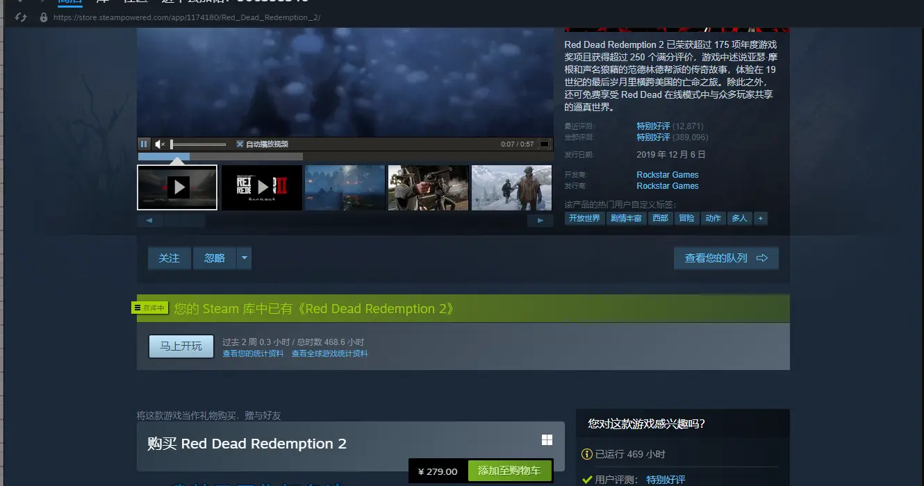Click the 将这款游戏当作礼物购买 text

tap(208, 415)
